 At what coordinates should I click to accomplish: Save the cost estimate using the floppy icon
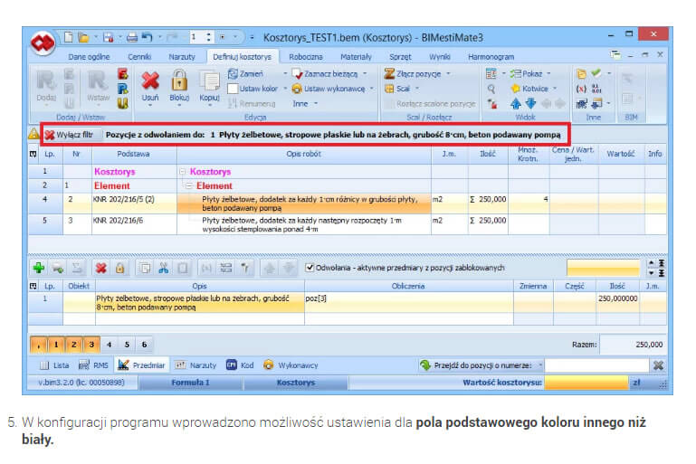[109, 37]
